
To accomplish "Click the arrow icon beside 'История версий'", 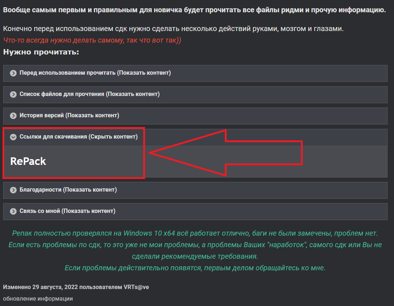I will tap(13, 116).
